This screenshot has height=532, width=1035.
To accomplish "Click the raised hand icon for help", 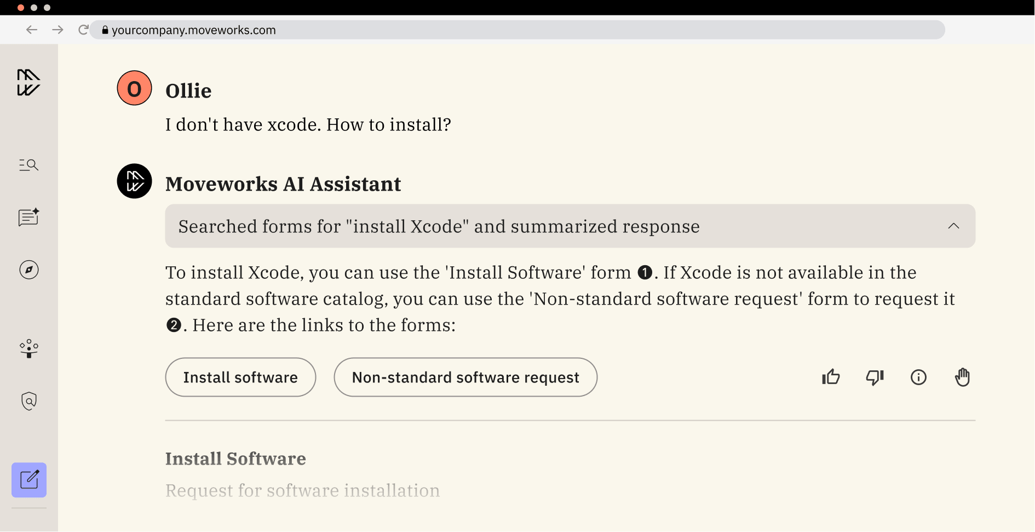I will 962,377.
